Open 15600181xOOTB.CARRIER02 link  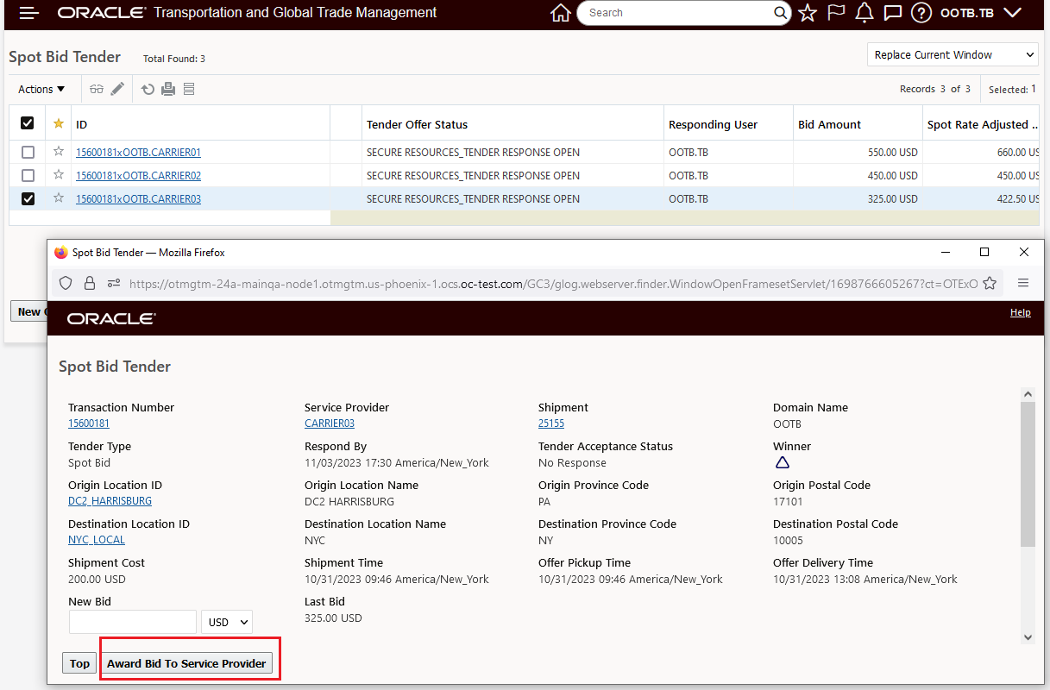pyautogui.click(x=138, y=176)
